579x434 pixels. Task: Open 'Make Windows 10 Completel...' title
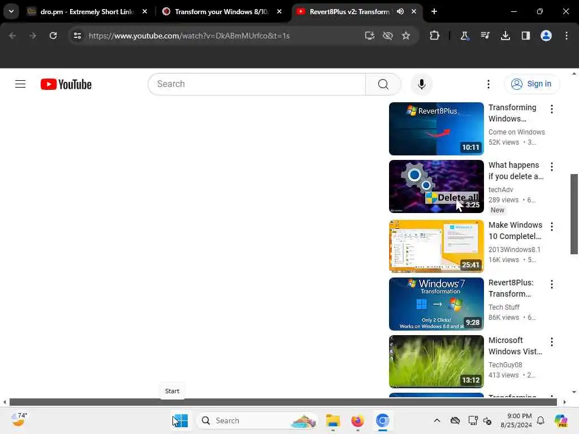[x=515, y=231]
